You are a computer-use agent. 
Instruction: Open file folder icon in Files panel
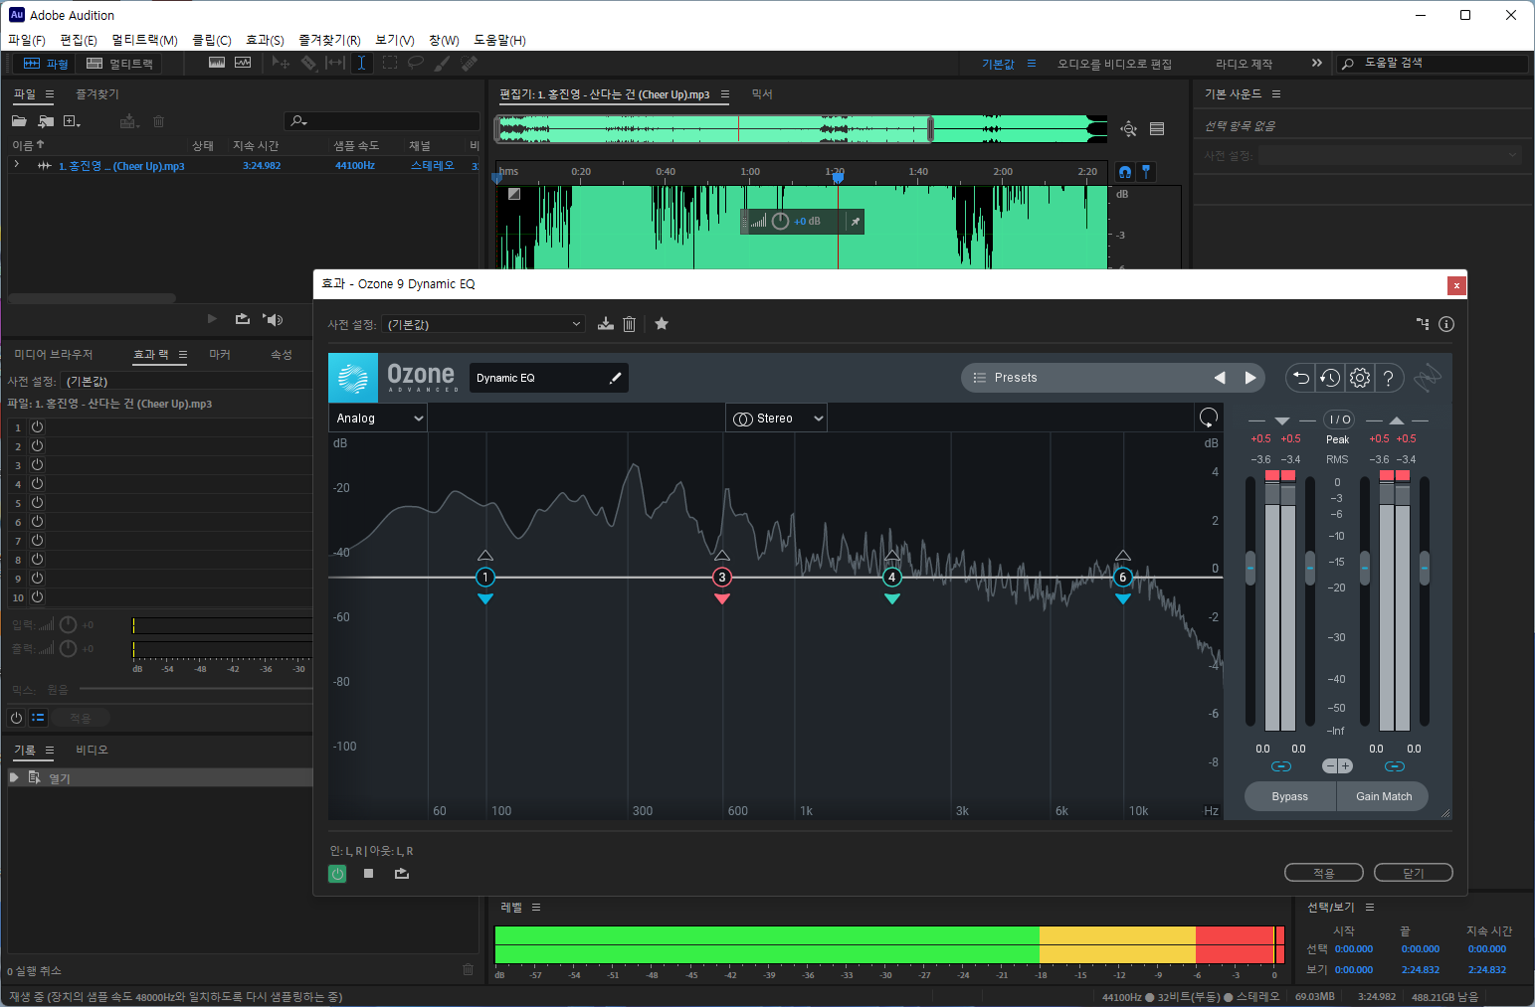[x=19, y=121]
